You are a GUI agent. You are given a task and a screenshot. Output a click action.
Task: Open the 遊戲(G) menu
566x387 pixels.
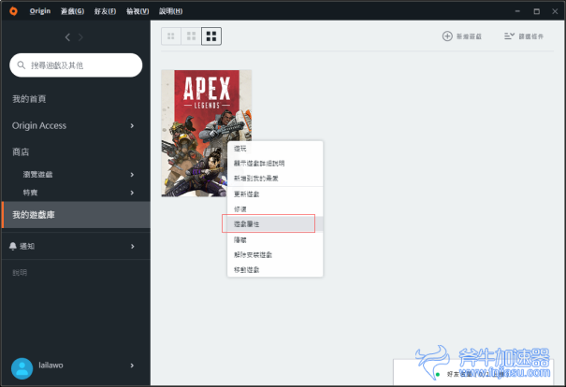72,11
